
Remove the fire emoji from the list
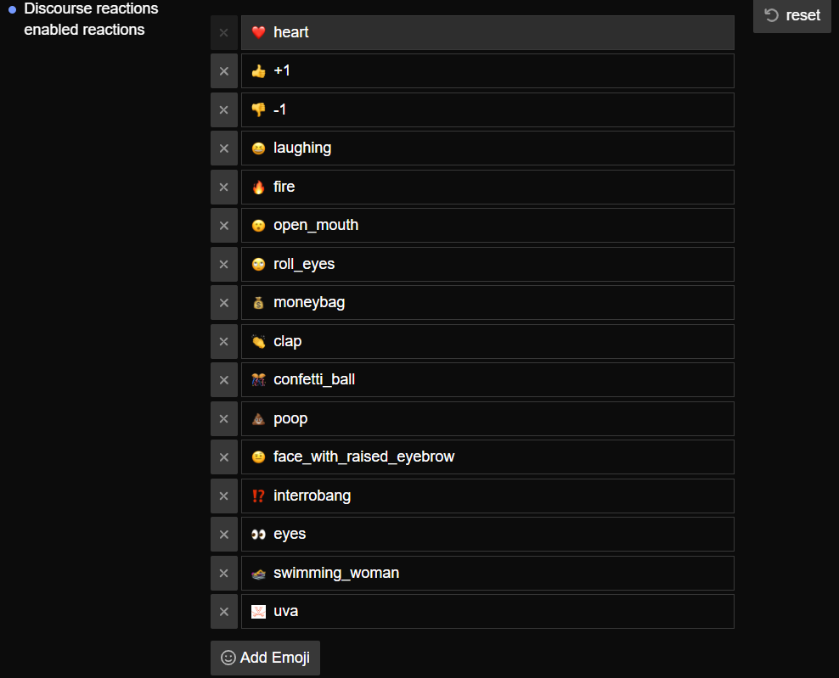point(224,187)
